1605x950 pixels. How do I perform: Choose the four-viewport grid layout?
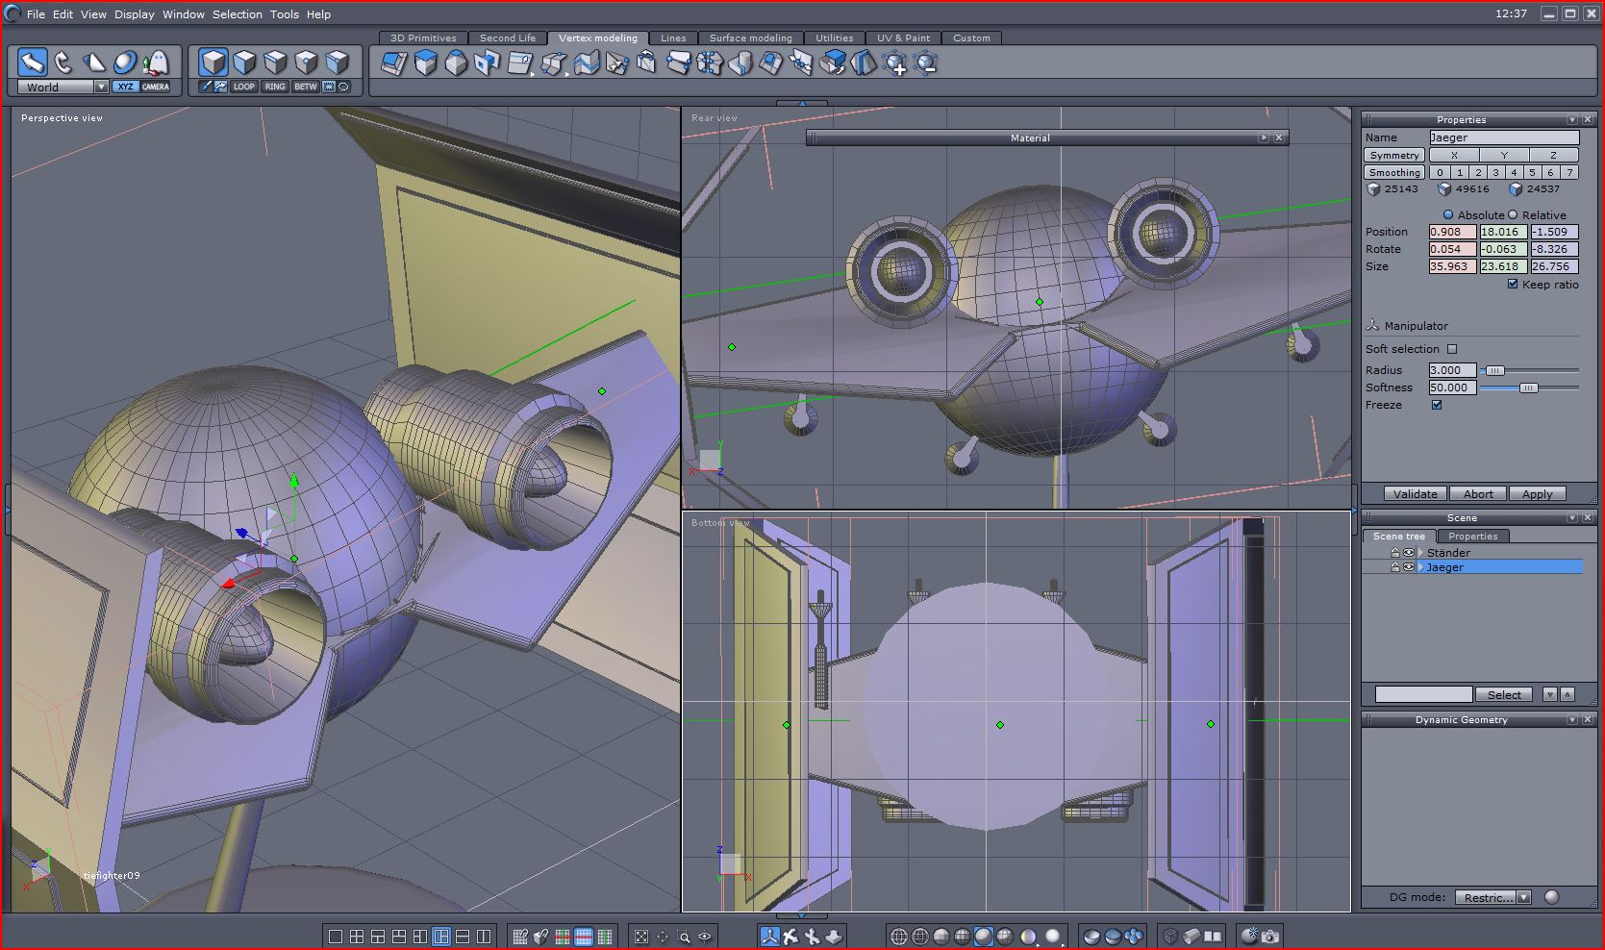357,936
